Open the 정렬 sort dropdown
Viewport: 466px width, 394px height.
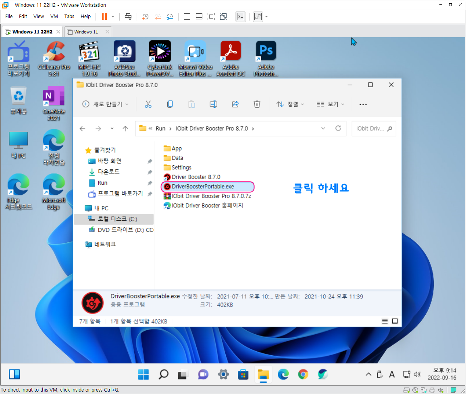click(x=290, y=104)
